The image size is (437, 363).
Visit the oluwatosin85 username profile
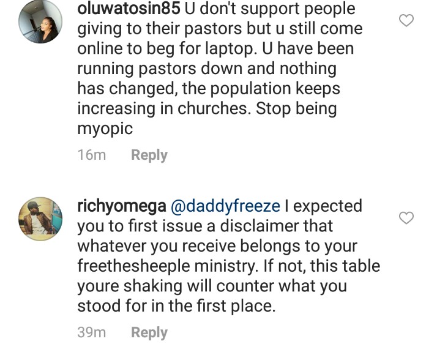pos(121,9)
